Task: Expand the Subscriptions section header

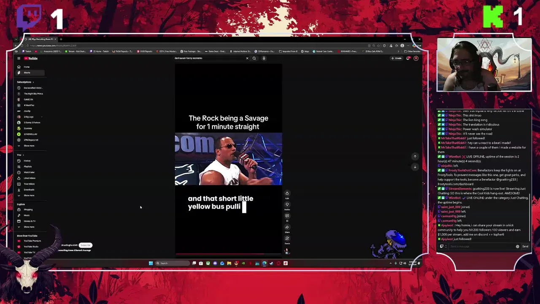Action: click(25, 82)
